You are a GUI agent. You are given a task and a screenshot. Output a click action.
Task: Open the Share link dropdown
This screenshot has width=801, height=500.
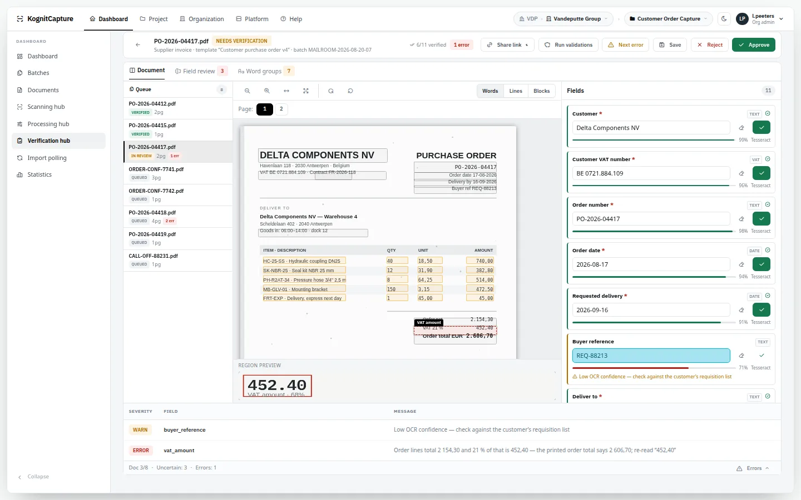tap(507, 45)
